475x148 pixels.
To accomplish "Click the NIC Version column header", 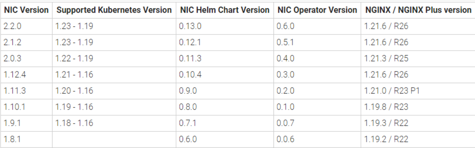I will click(x=26, y=10).
